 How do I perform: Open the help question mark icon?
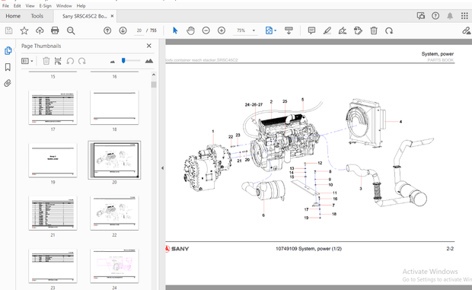(x=435, y=16)
